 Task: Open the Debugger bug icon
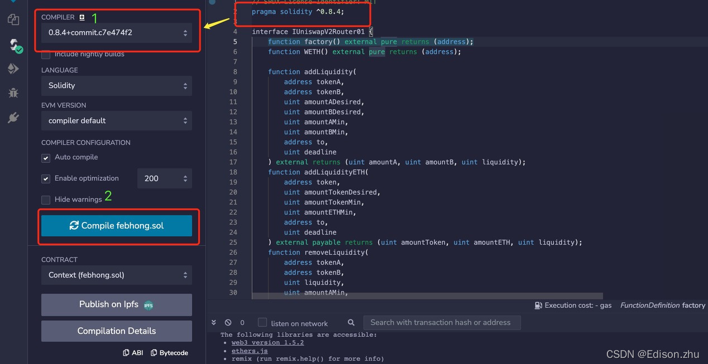click(x=13, y=93)
